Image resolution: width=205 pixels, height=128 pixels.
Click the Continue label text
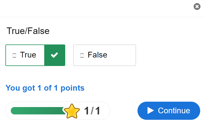point(174,110)
